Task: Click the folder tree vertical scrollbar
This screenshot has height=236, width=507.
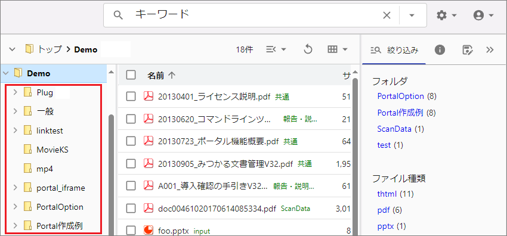Action: [111, 175]
